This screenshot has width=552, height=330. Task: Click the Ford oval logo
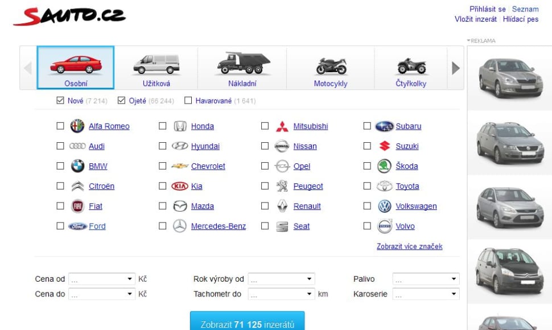pos(77,226)
